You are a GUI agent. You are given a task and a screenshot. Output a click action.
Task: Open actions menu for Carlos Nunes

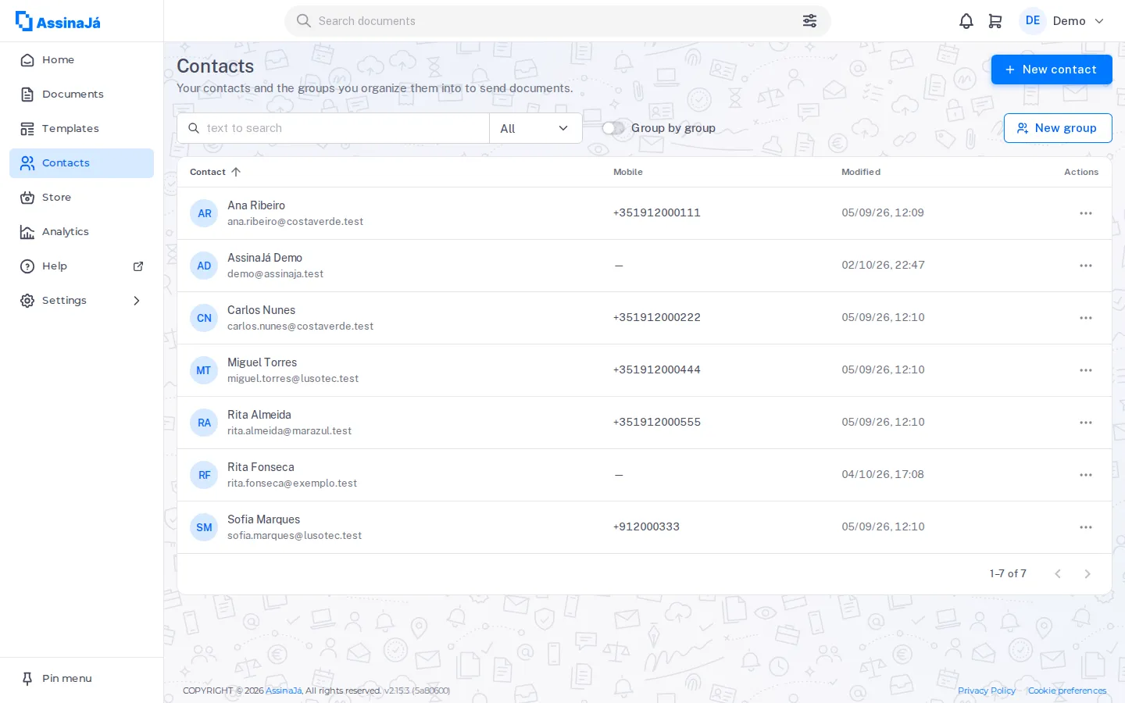coord(1086,318)
